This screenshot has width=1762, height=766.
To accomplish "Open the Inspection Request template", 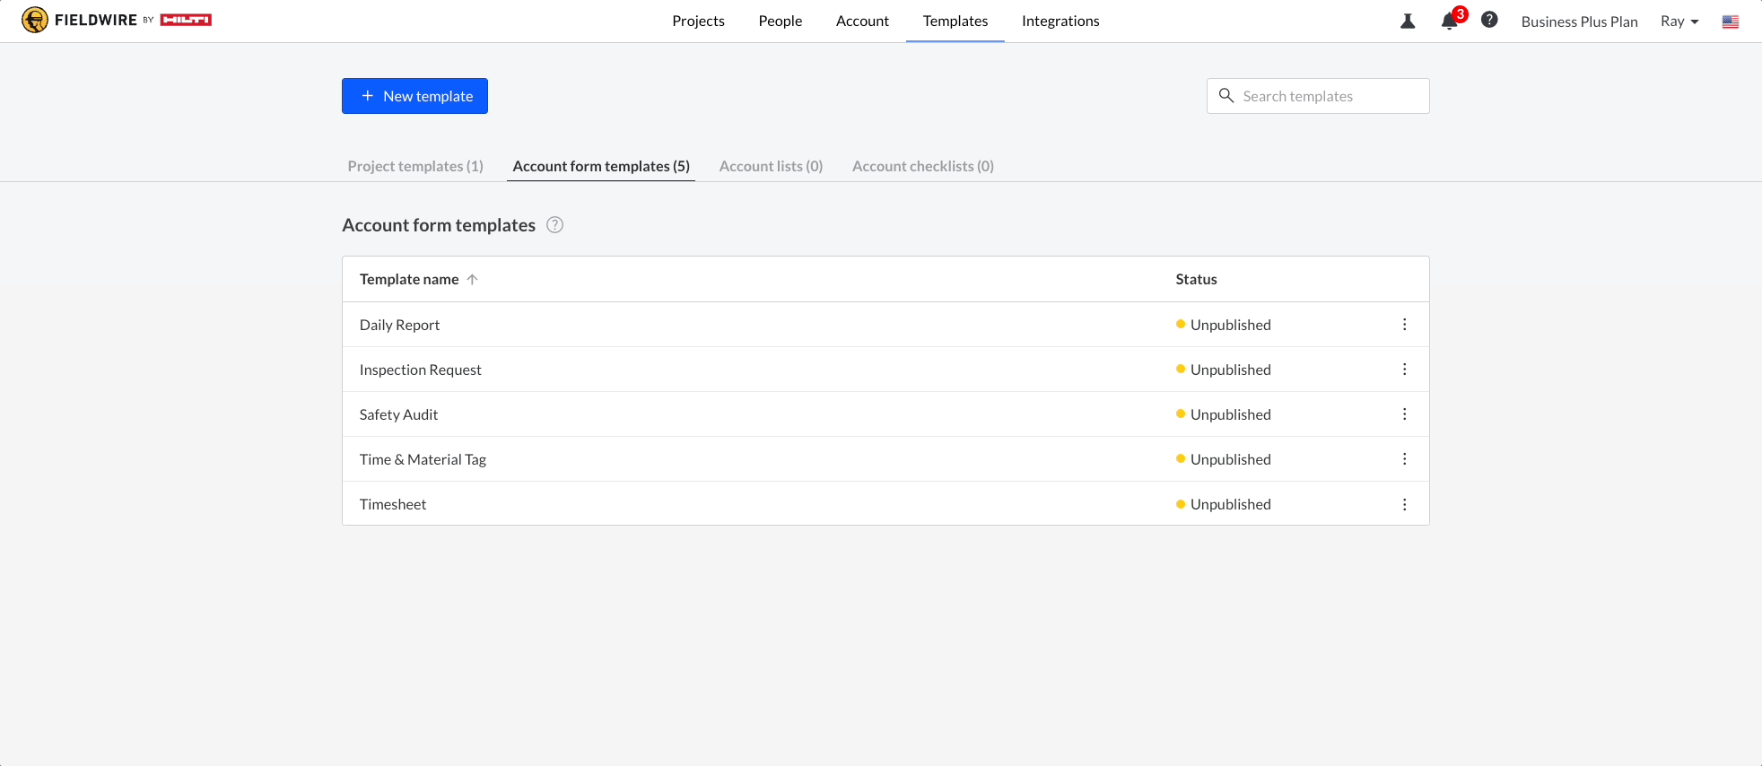I will [420, 370].
